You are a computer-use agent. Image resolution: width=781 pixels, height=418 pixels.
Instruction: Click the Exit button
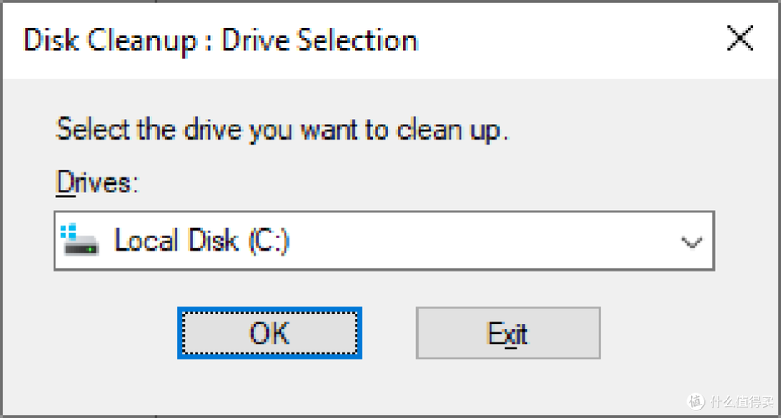pyautogui.click(x=507, y=334)
